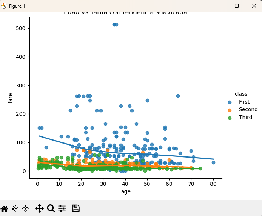Click the legend title "class"
The width and height of the screenshot is (262, 216).
(240, 93)
